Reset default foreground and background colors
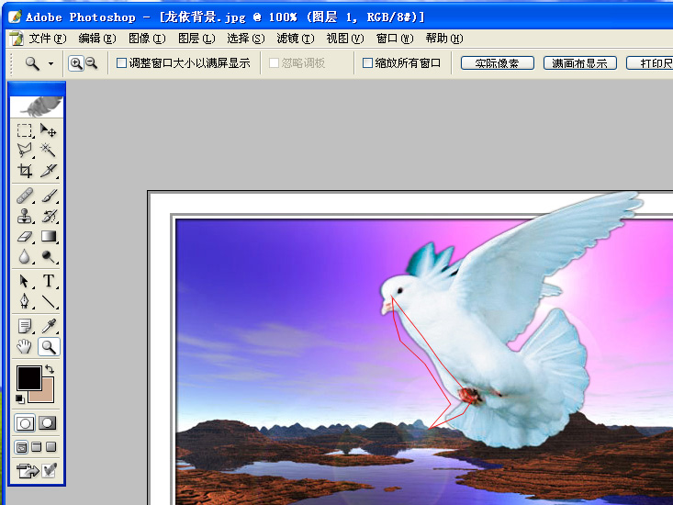Image resolution: width=673 pixels, height=505 pixels. click(20, 398)
